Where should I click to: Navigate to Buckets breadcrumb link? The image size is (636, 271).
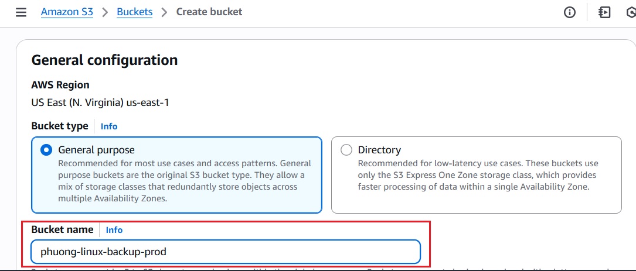click(x=135, y=12)
